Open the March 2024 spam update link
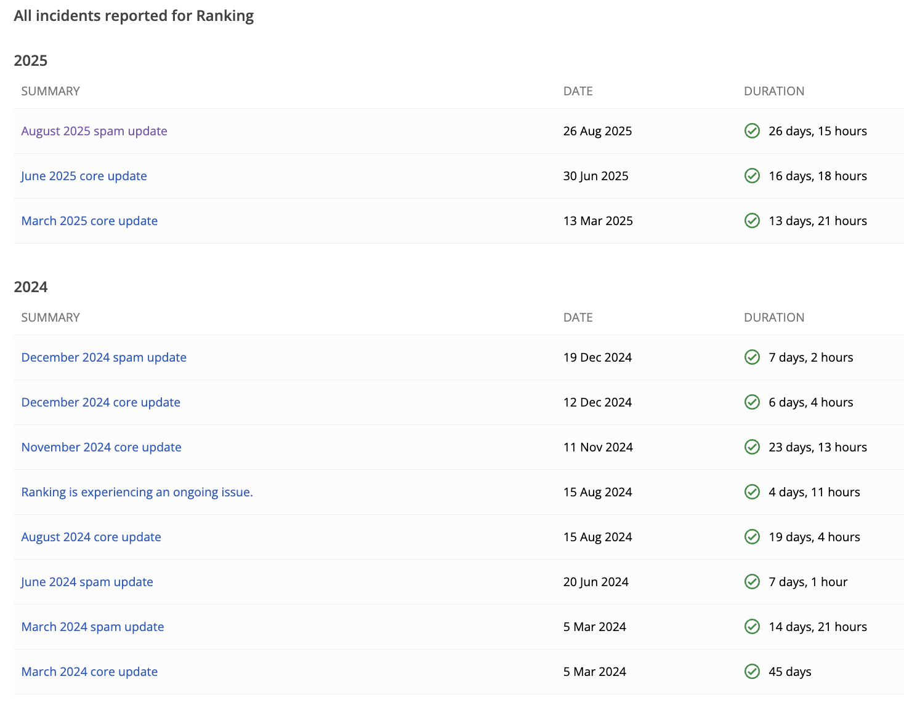The height and width of the screenshot is (711, 904). click(x=92, y=627)
